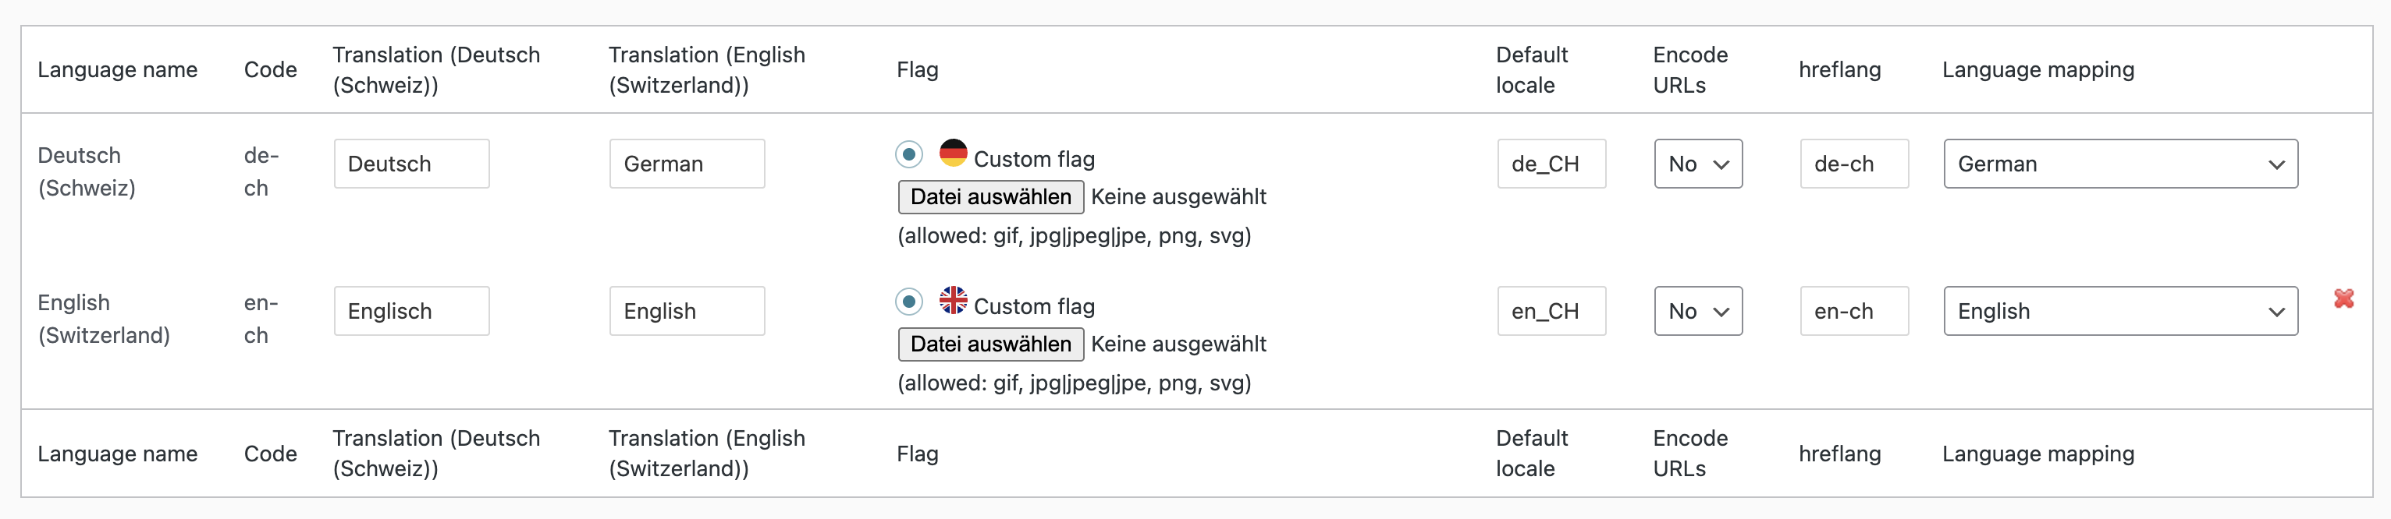Delete the English (Switzerland) language row
2391x519 pixels.
pos(2343,298)
